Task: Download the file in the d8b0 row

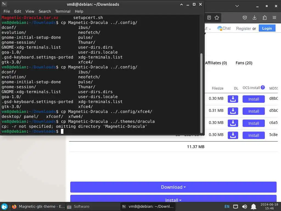Action: pos(233,99)
